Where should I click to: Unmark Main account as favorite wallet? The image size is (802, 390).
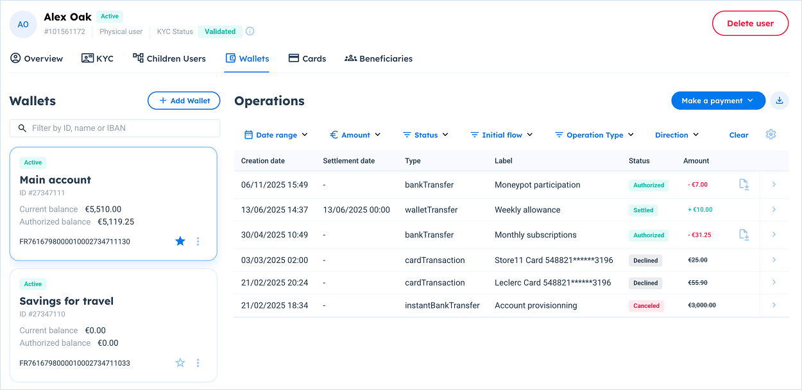pyautogui.click(x=180, y=241)
